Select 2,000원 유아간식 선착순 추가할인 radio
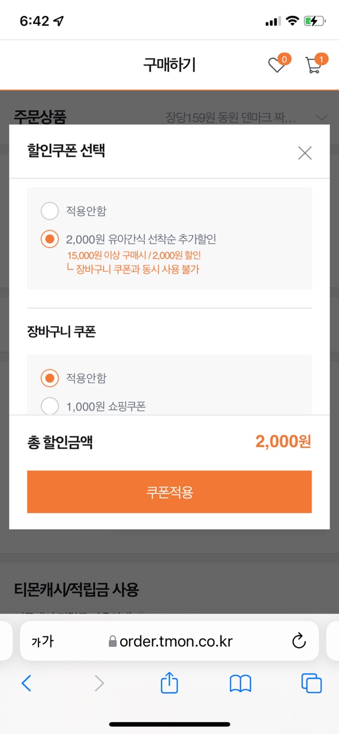The width and height of the screenshot is (339, 734). pos(50,239)
